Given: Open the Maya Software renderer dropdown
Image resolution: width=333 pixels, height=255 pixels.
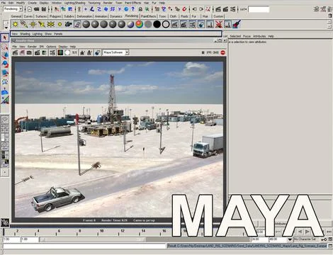Looking at the screenshot, I should [127, 52].
